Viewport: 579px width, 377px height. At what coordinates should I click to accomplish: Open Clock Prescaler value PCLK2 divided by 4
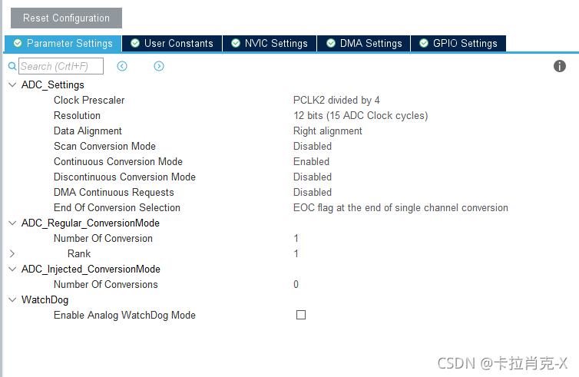pos(336,100)
